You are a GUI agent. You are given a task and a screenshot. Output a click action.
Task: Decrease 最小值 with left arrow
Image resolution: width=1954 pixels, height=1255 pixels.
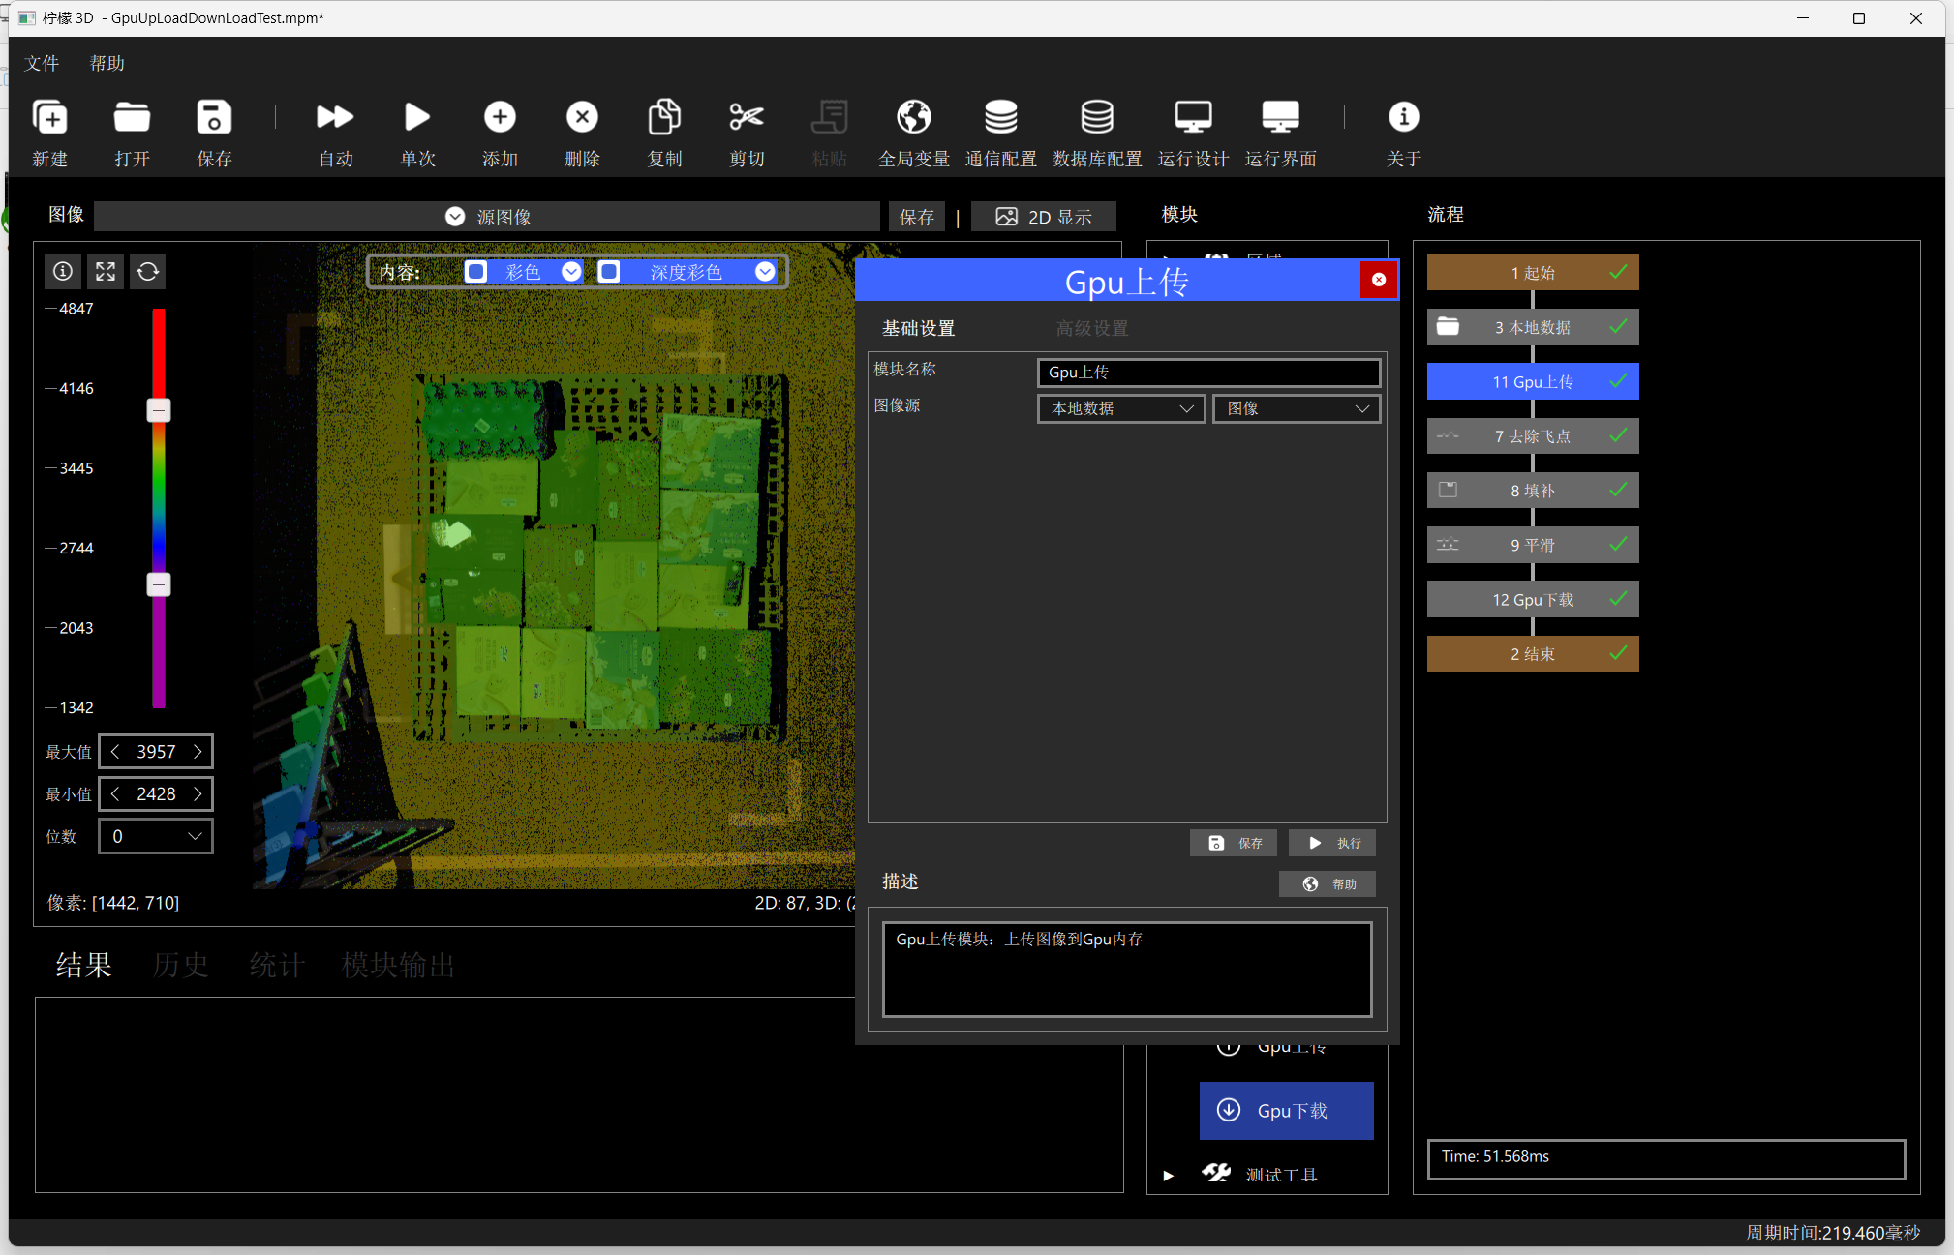(115, 794)
